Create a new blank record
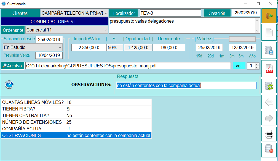The height and width of the screenshot is (161, 278). (x=269, y=32)
